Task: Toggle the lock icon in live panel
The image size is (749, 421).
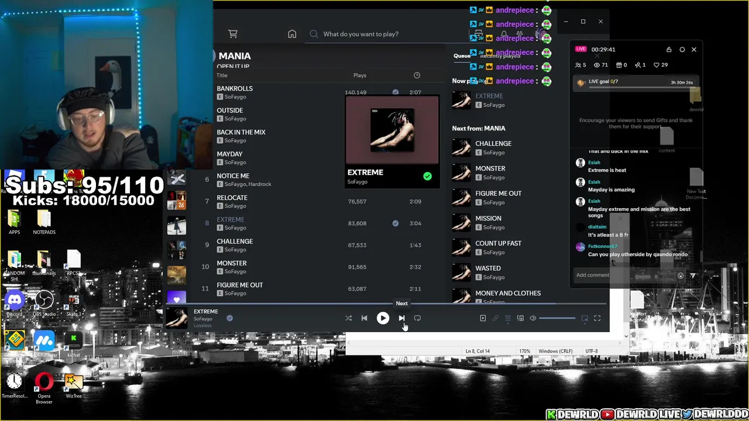Action: pyautogui.click(x=669, y=50)
